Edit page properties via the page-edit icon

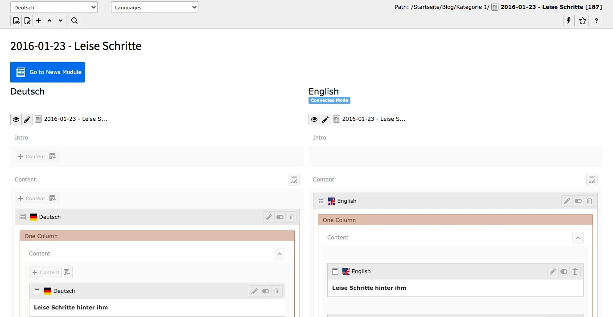27,21
